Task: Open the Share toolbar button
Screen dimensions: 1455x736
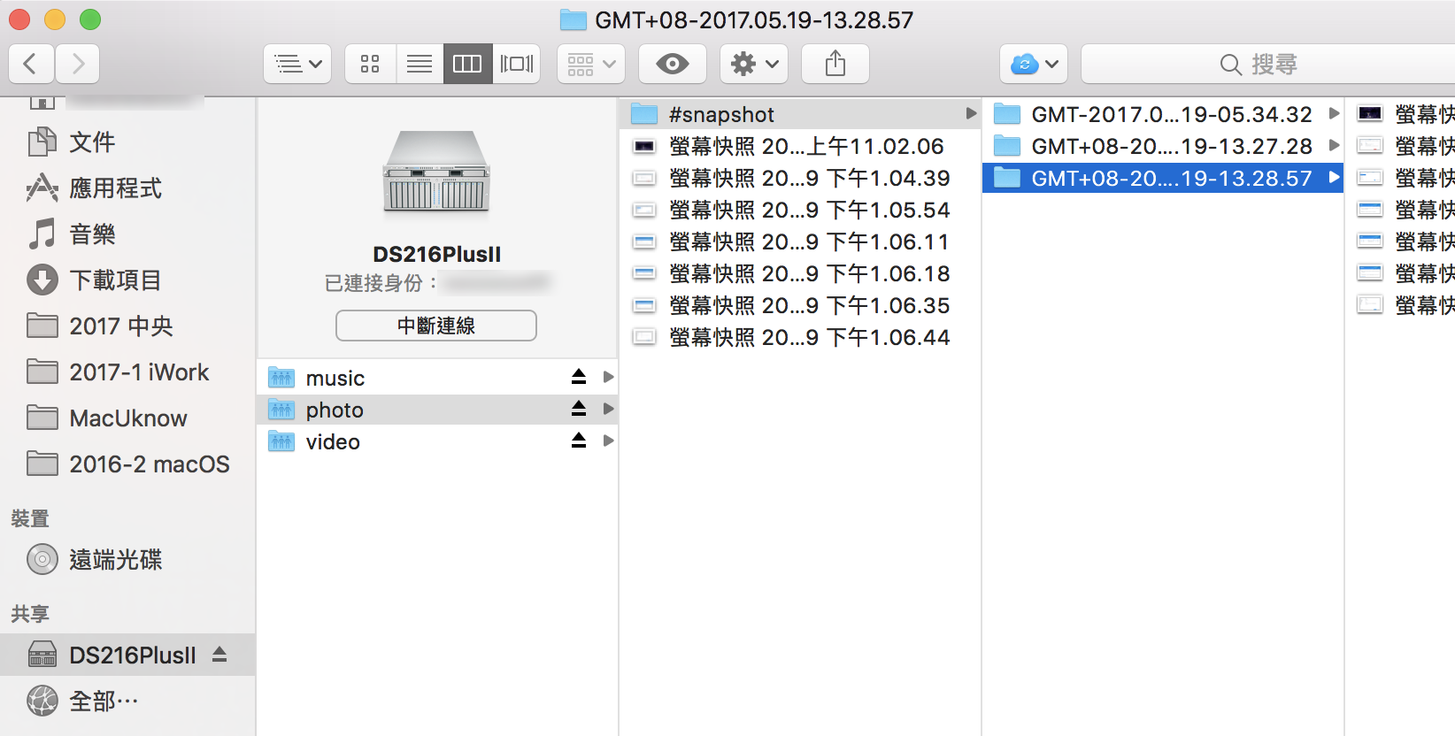Action: tap(835, 64)
